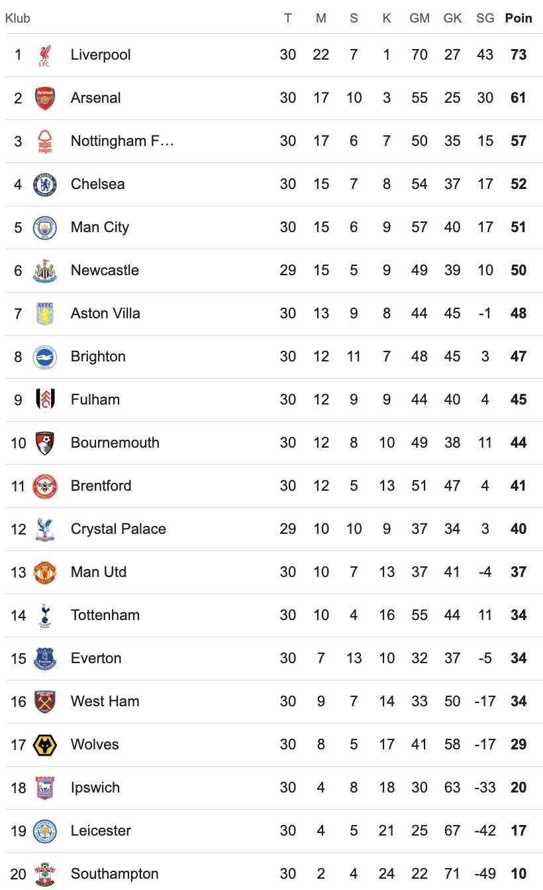Select the Wolves club logo
The image size is (543, 890).
(45, 745)
